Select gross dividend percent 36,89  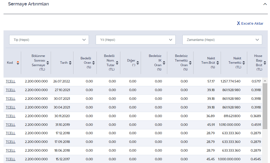pos(210,116)
